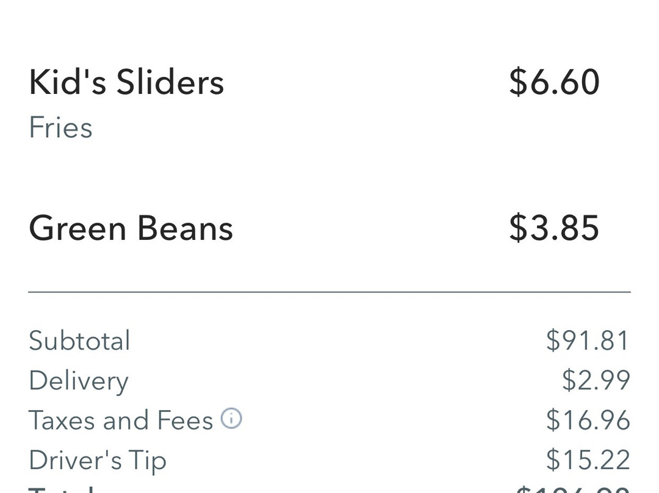This screenshot has width=659, height=493.
Task: Select the Fries side option text
Action: tap(60, 128)
